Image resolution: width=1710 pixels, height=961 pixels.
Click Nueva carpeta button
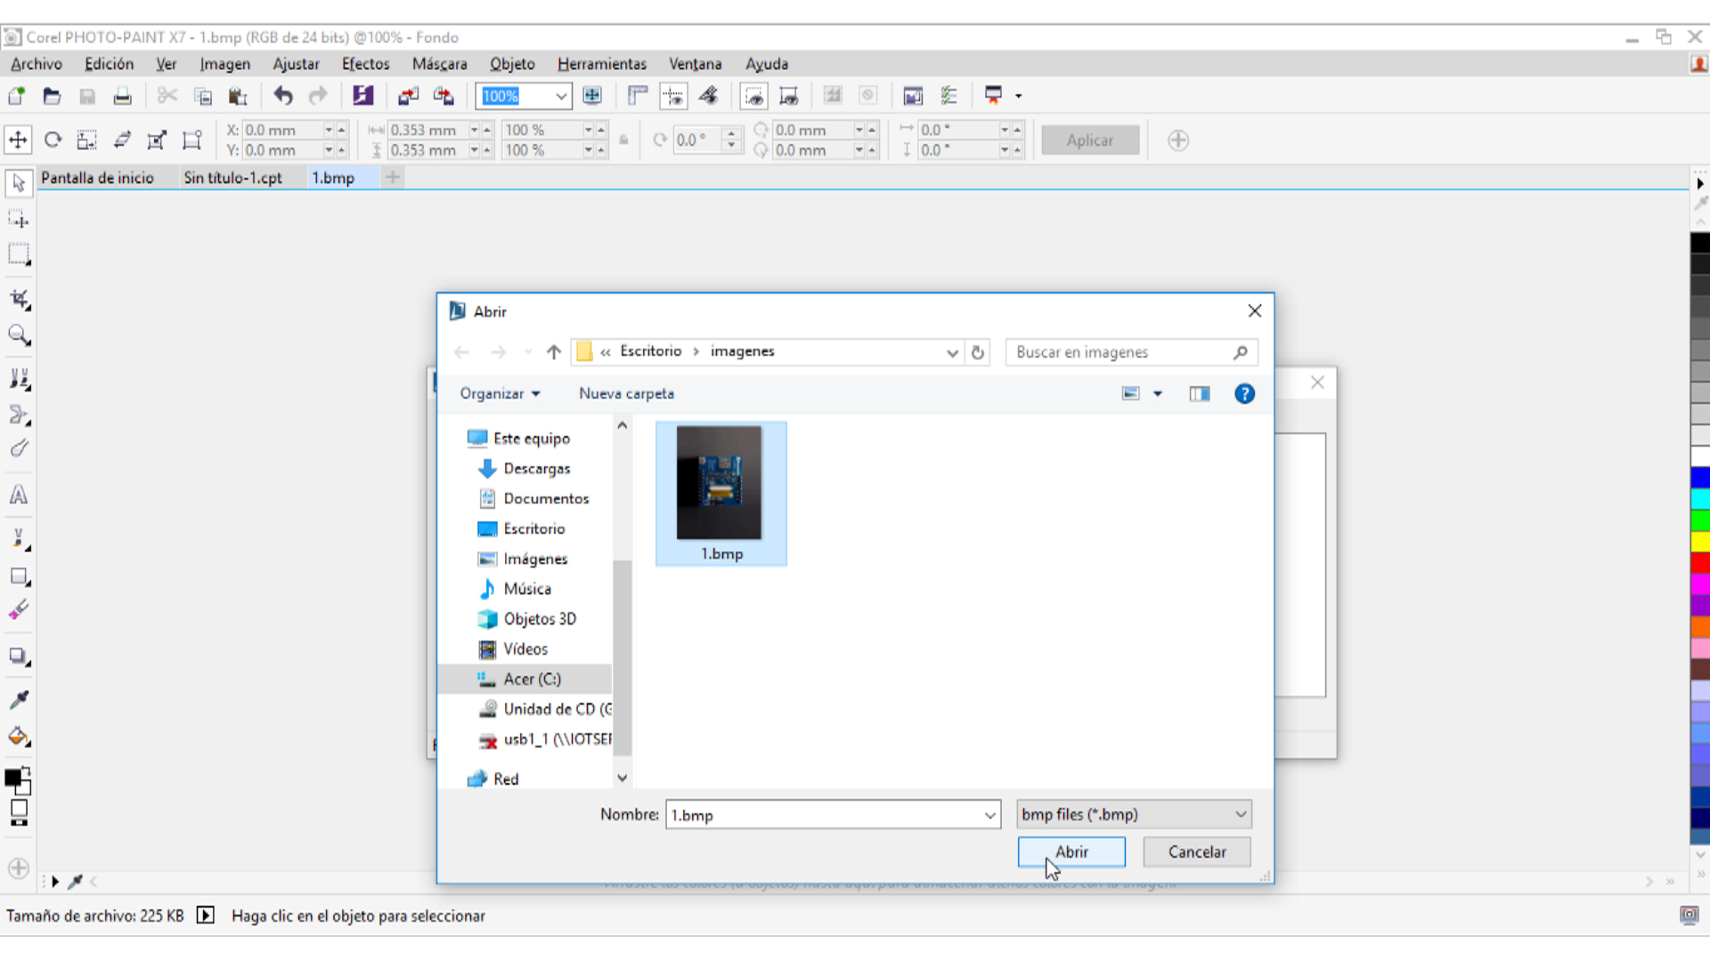(626, 393)
